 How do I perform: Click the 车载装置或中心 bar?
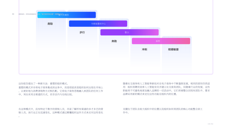point(98,24)
